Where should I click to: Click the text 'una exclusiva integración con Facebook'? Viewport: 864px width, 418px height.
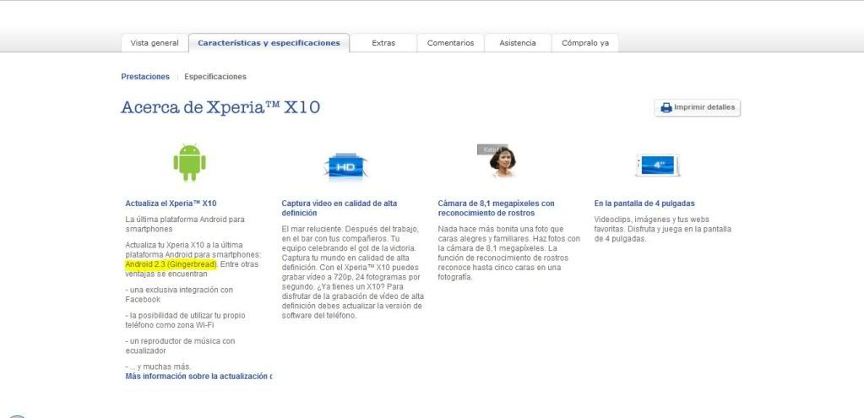(179, 295)
